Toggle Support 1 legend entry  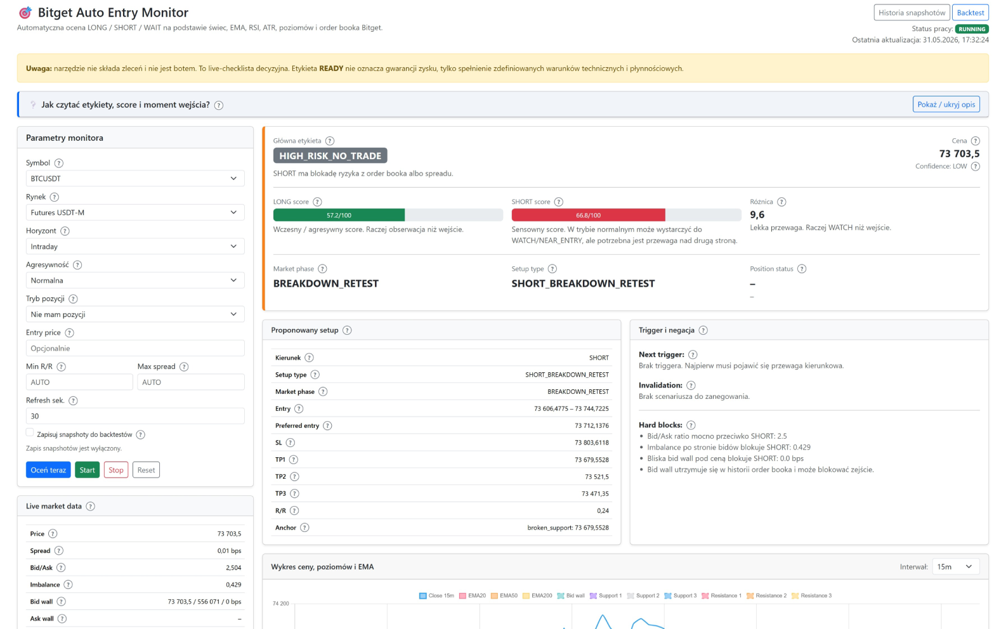[x=606, y=595]
